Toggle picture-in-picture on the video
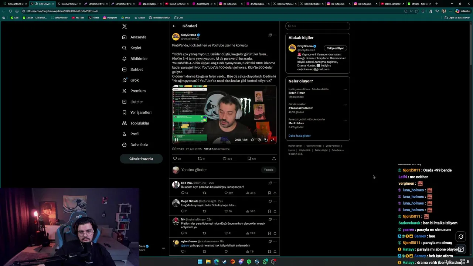The height and width of the screenshot is (266, 473). 266,140
